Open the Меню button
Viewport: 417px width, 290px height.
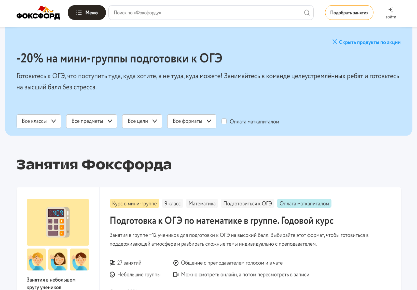click(87, 12)
